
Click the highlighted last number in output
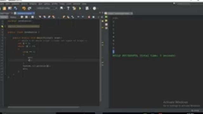pyautogui.click(x=114, y=52)
